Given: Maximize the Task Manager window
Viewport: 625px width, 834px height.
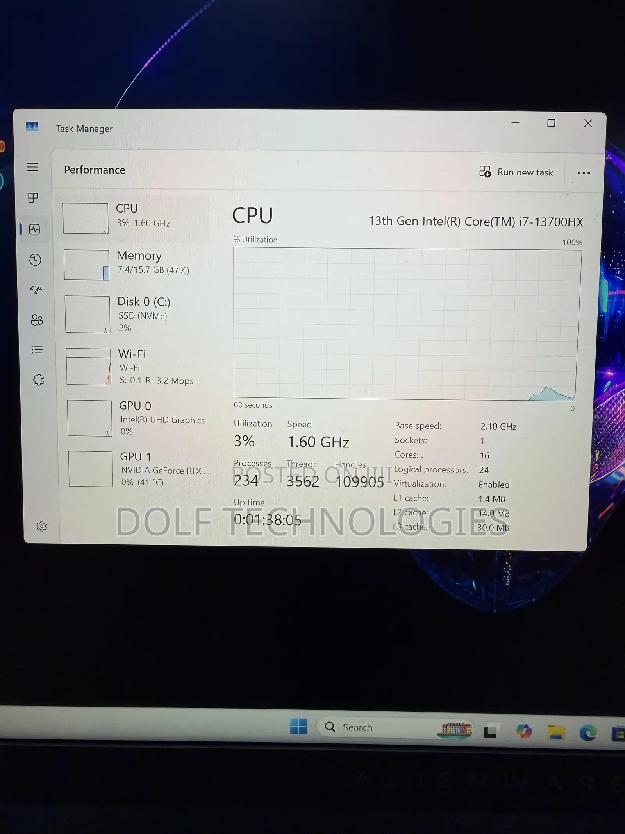Looking at the screenshot, I should [x=551, y=123].
